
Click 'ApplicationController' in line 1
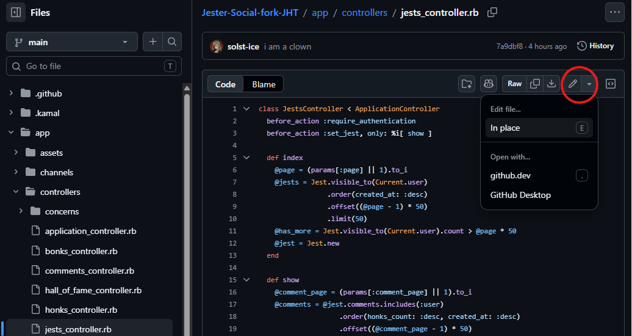click(x=397, y=109)
